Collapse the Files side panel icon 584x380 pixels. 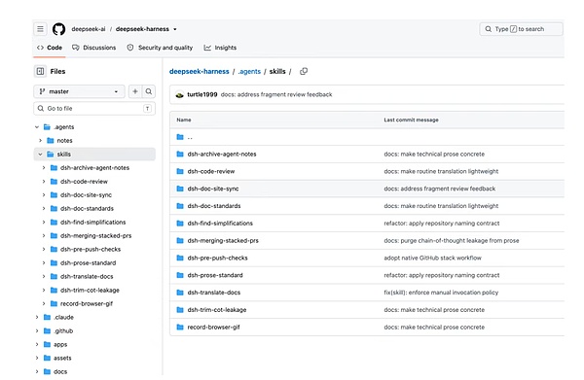click(40, 71)
